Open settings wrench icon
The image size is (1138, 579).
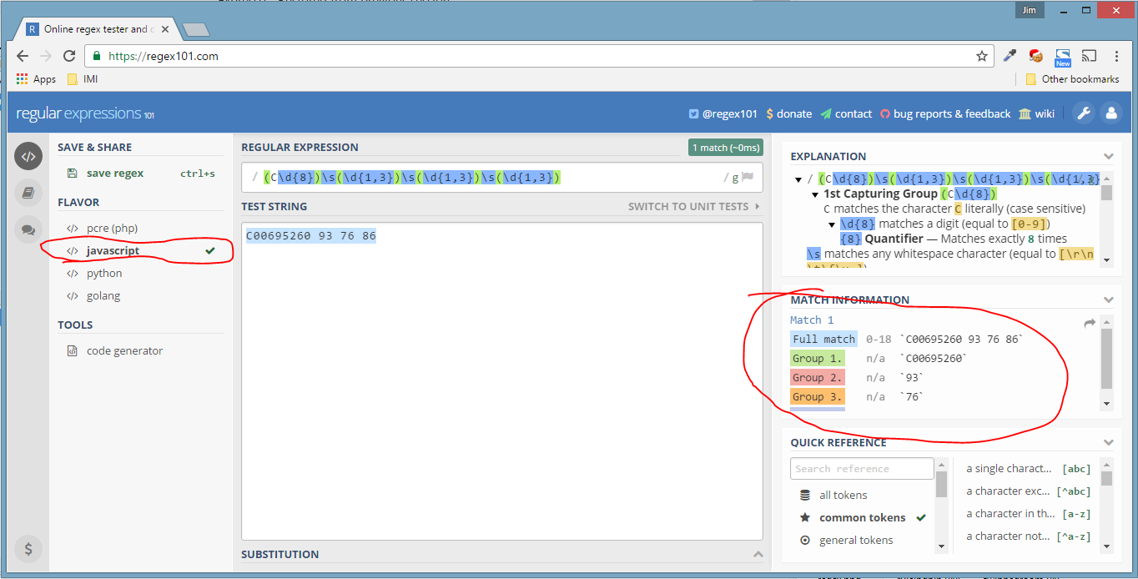click(1084, 113)
